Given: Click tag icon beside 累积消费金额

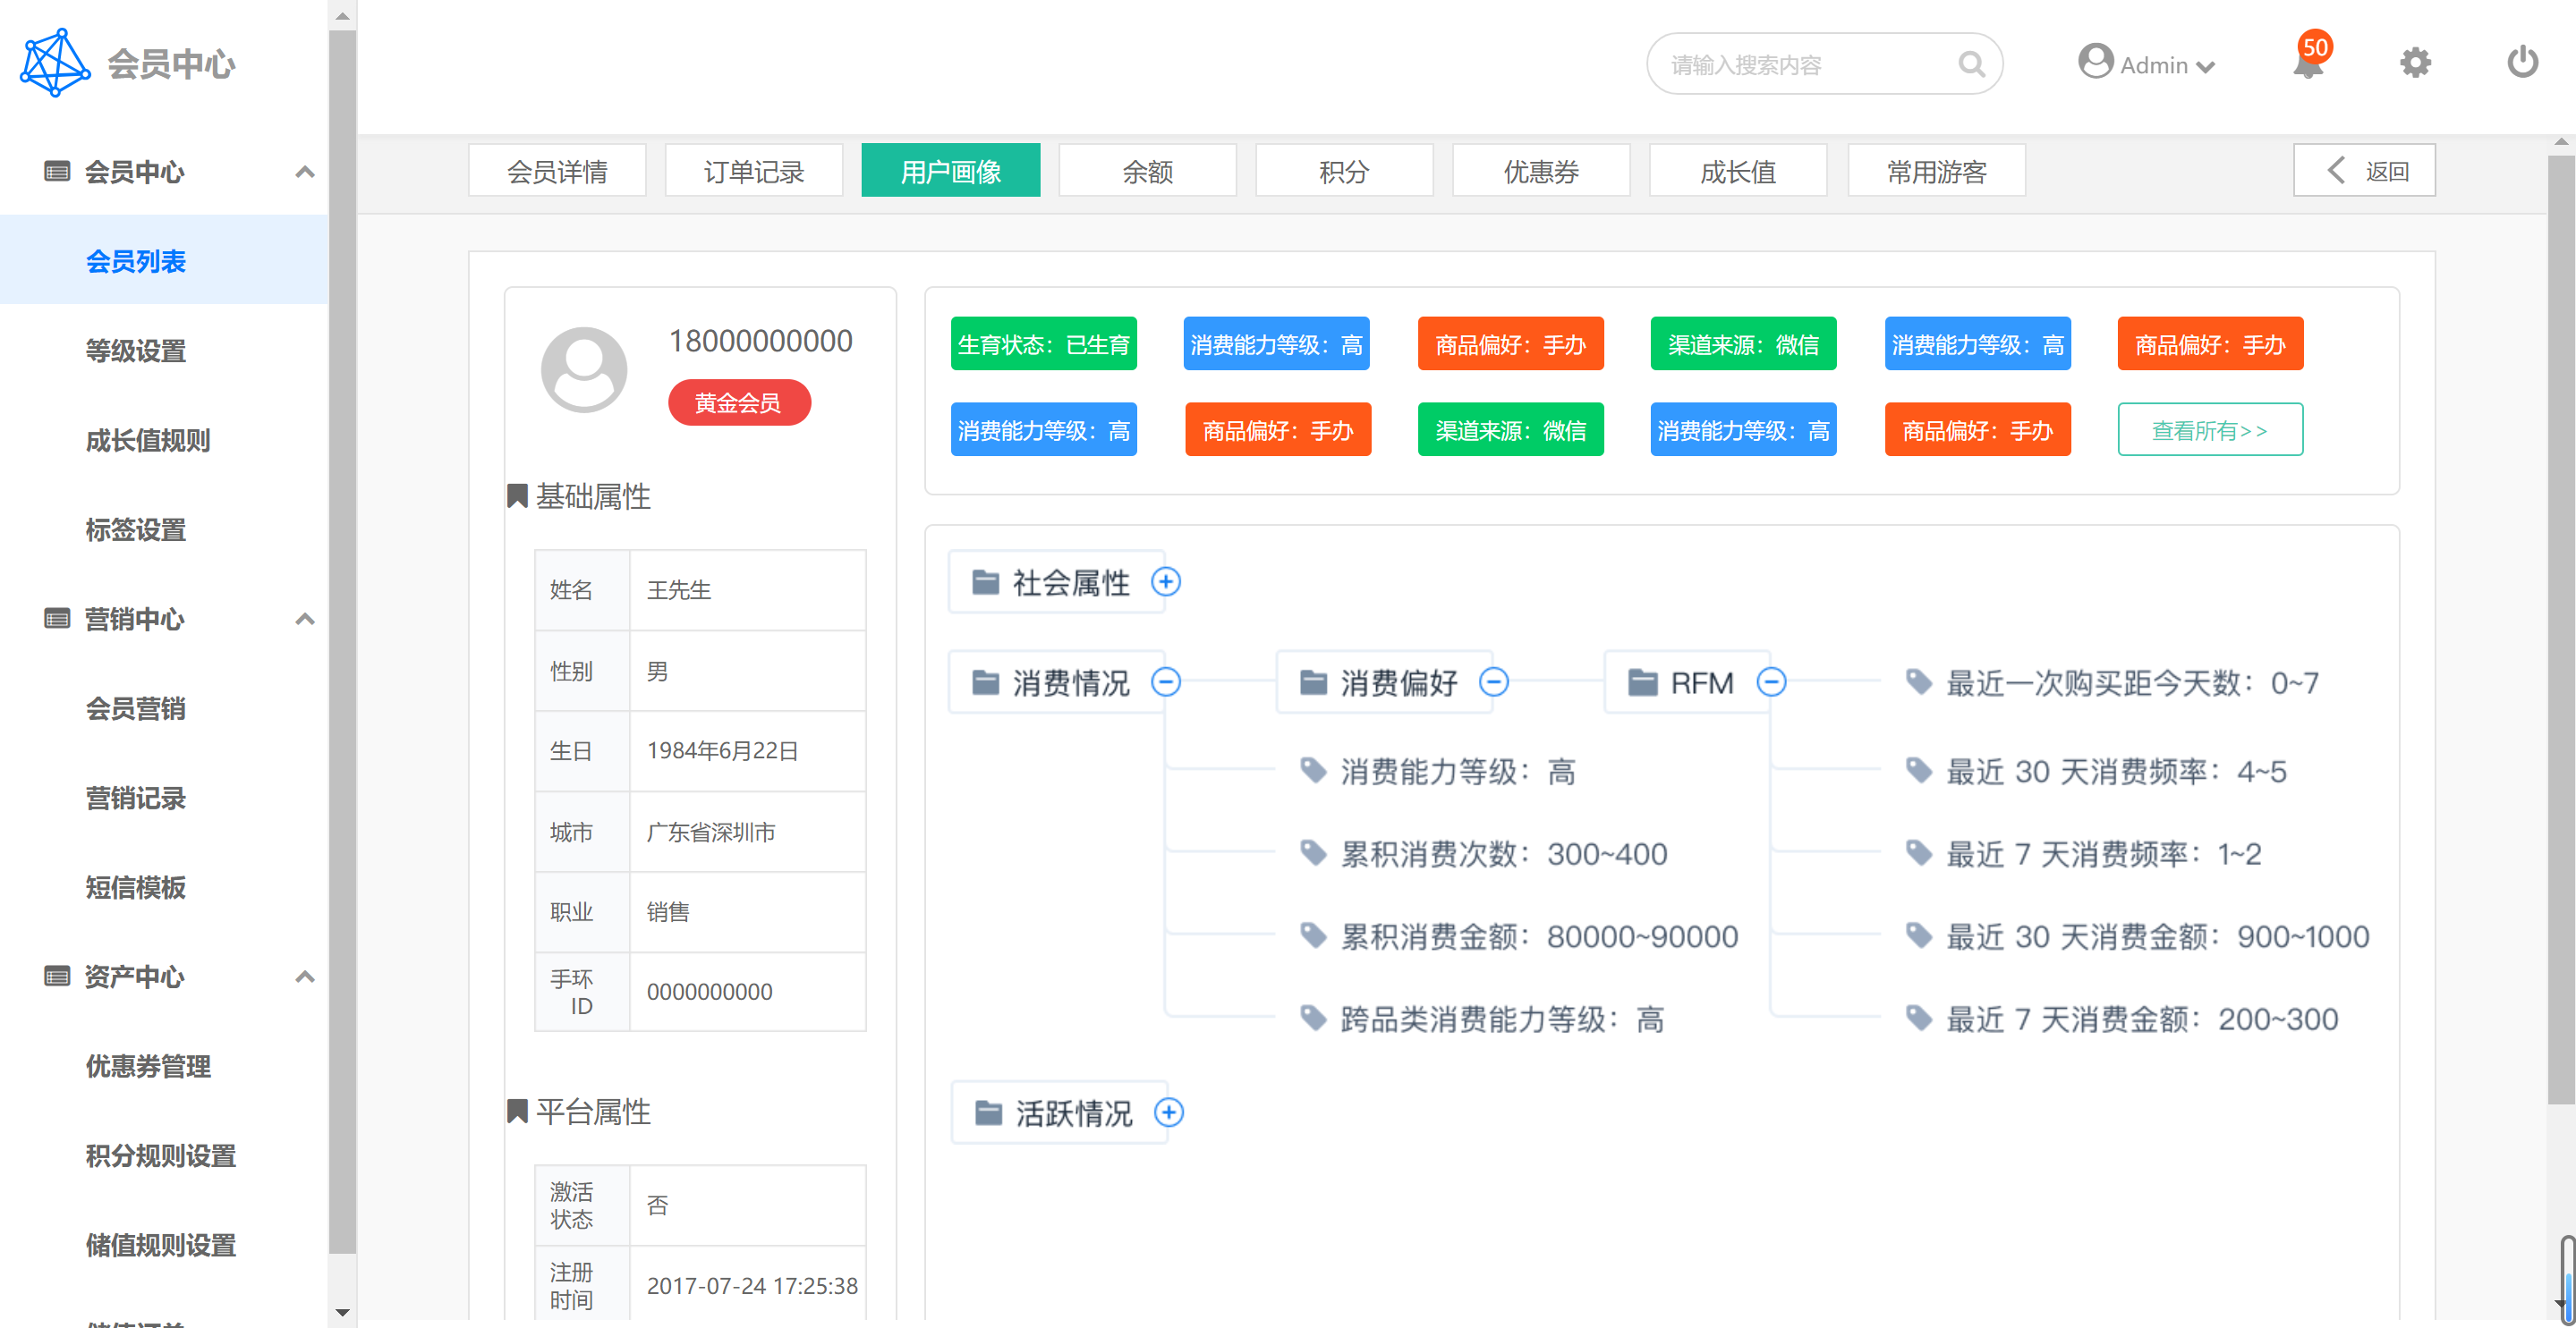Looking at the screenshot, I should tap(1313, 936).
